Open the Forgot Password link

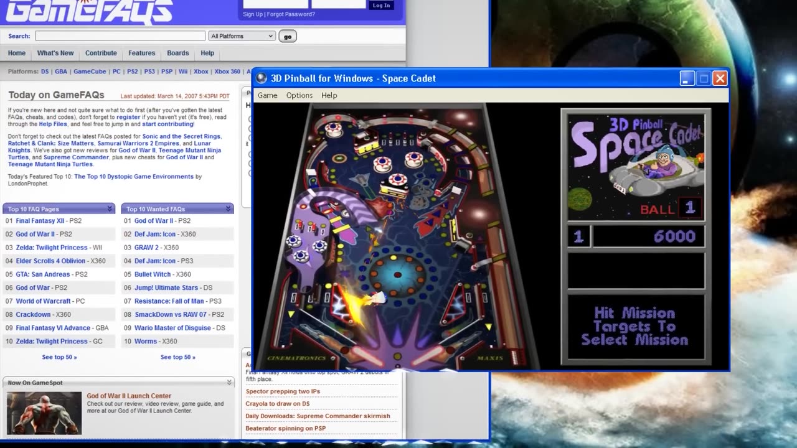pos(291,14)
